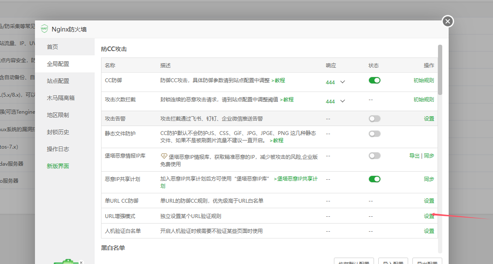Viewport: 493px width, 264px height.
Task: Open the 首页 sidebar tab
Action: 65,47
